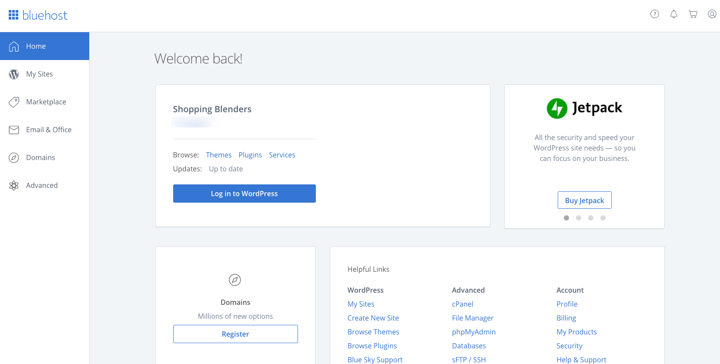Open My Sites link under WordPress helpful links
This screenshot has width=720, height=364.
click(361, 304)
